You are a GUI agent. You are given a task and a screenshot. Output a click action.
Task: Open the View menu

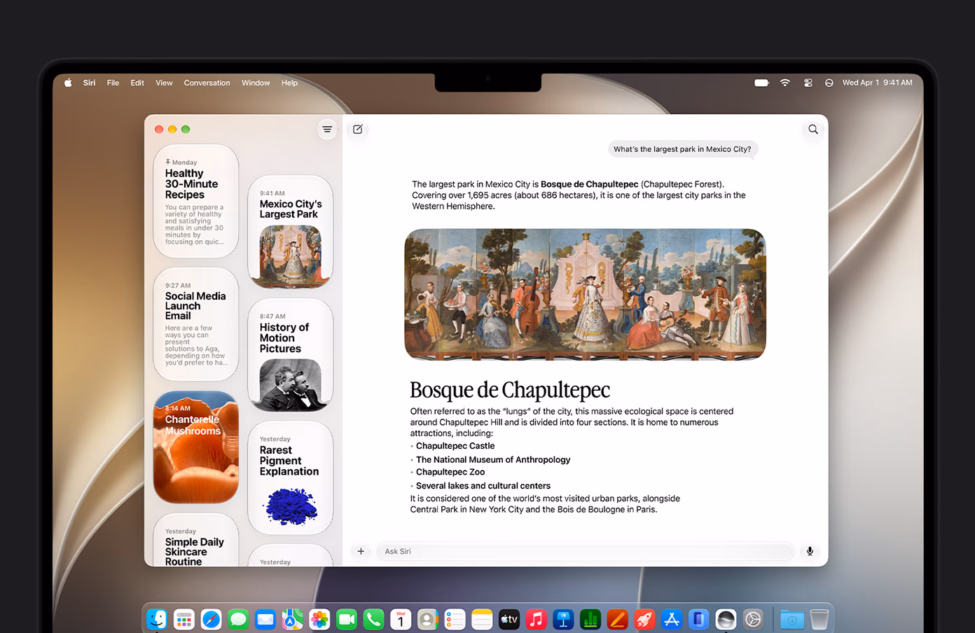pos(164,83)
